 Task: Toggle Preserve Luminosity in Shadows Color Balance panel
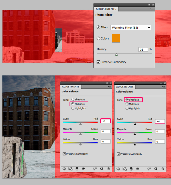(118, 154)
